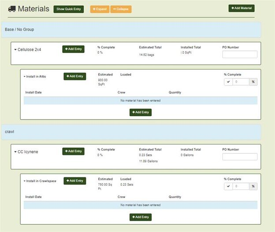This screenshot has height=232, width=275.
Task: Click Add Material button at top right
Action: point(241,8)
